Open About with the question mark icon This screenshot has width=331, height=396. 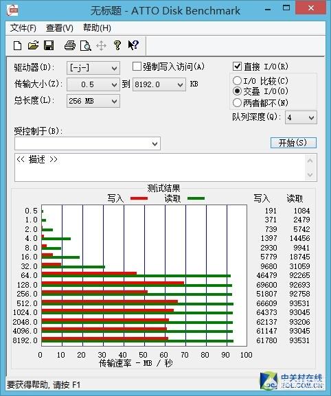[117, 45]
